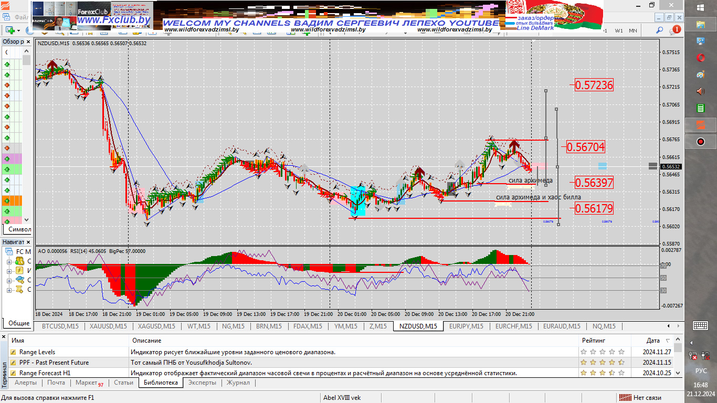
Task: Open File Explorer from Windows taskbar
Action: pyautogui.click(x=700, y=24)
